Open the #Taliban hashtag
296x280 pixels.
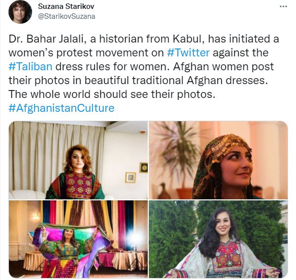tap(31, 66)
